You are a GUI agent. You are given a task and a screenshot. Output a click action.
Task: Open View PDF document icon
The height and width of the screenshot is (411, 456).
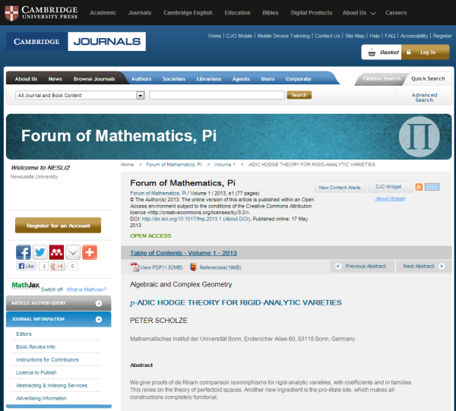[x=135, y=267]
